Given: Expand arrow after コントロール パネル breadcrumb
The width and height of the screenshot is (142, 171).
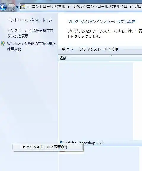Looking at the screenshot, I should click(x=69, y=7).
